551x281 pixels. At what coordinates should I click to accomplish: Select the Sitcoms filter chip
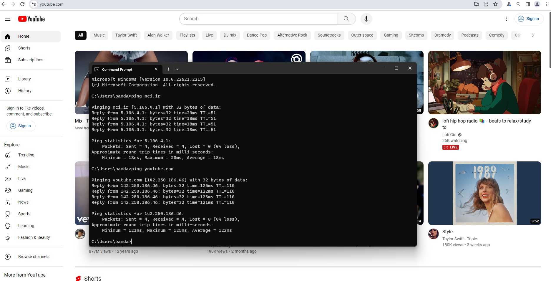[416, 35]
